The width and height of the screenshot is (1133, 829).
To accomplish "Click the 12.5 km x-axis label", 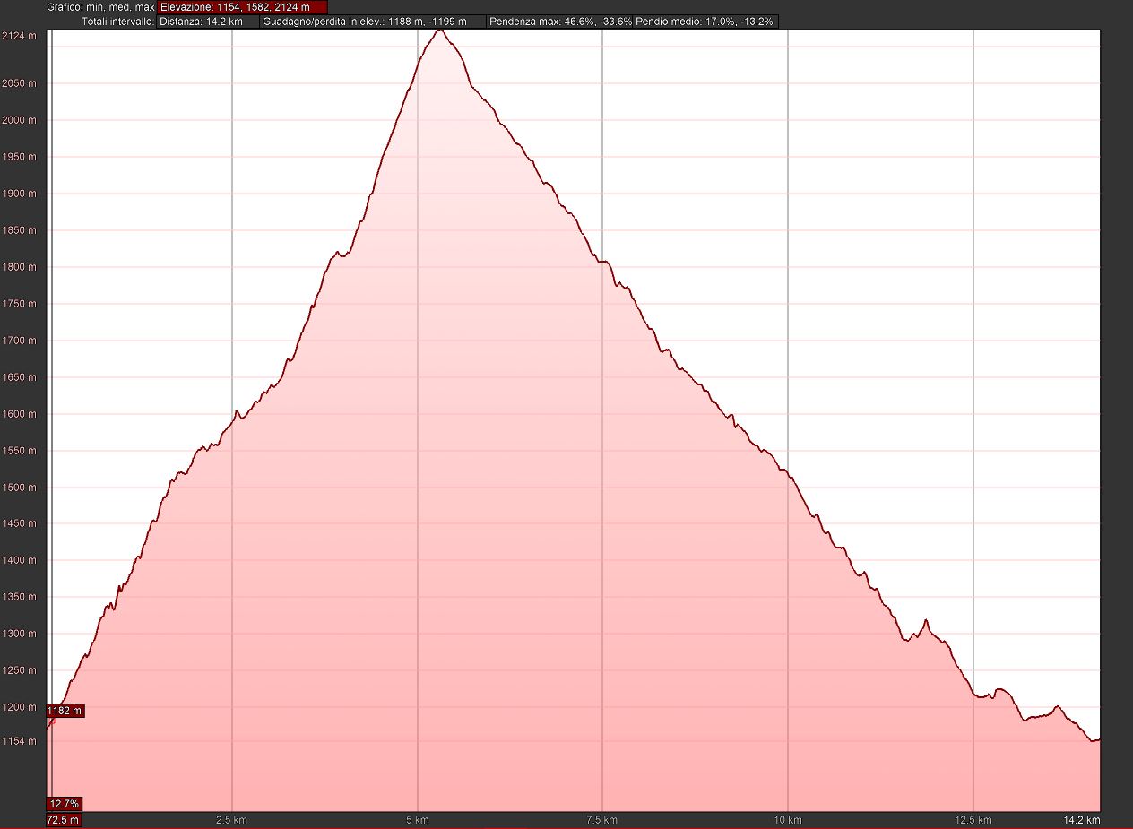I will 973,820.
